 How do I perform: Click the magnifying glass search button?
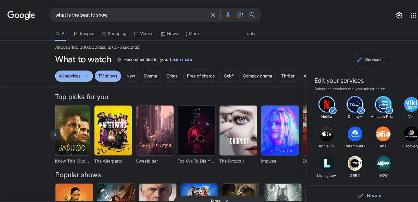tap(252, 15)
